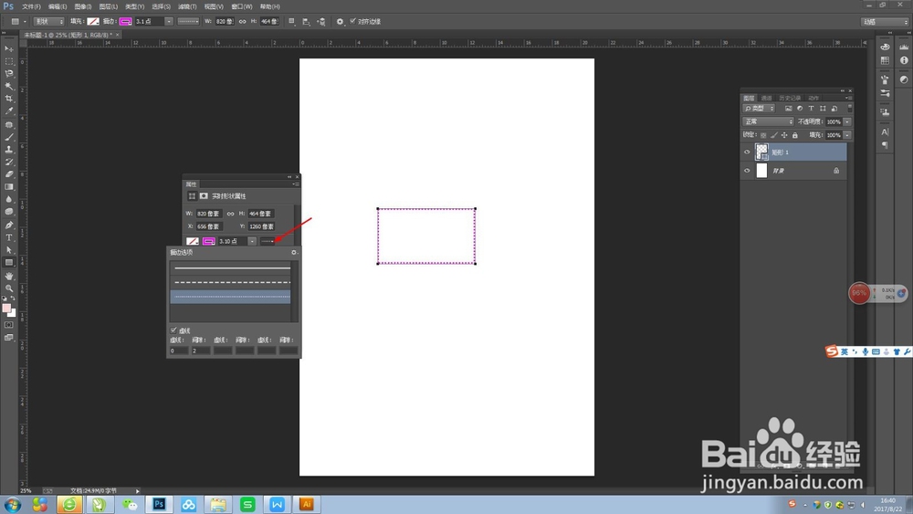Open the opacity 100% dropdown arrow
Screen dimensions: 913x514
(847, 121)
